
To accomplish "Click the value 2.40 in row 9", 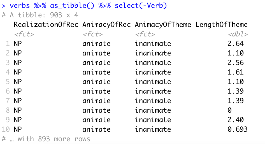I will (x=236, y=120).
